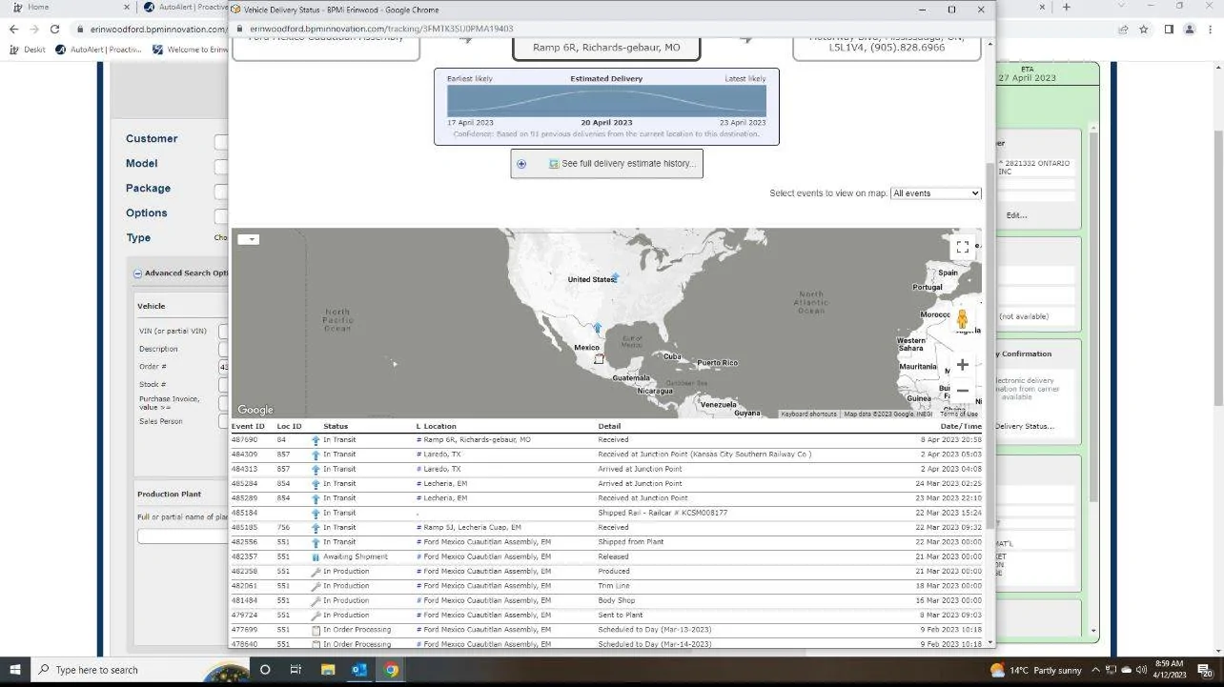
Task: Open Cortana from the taskbar
Action: 265,670
